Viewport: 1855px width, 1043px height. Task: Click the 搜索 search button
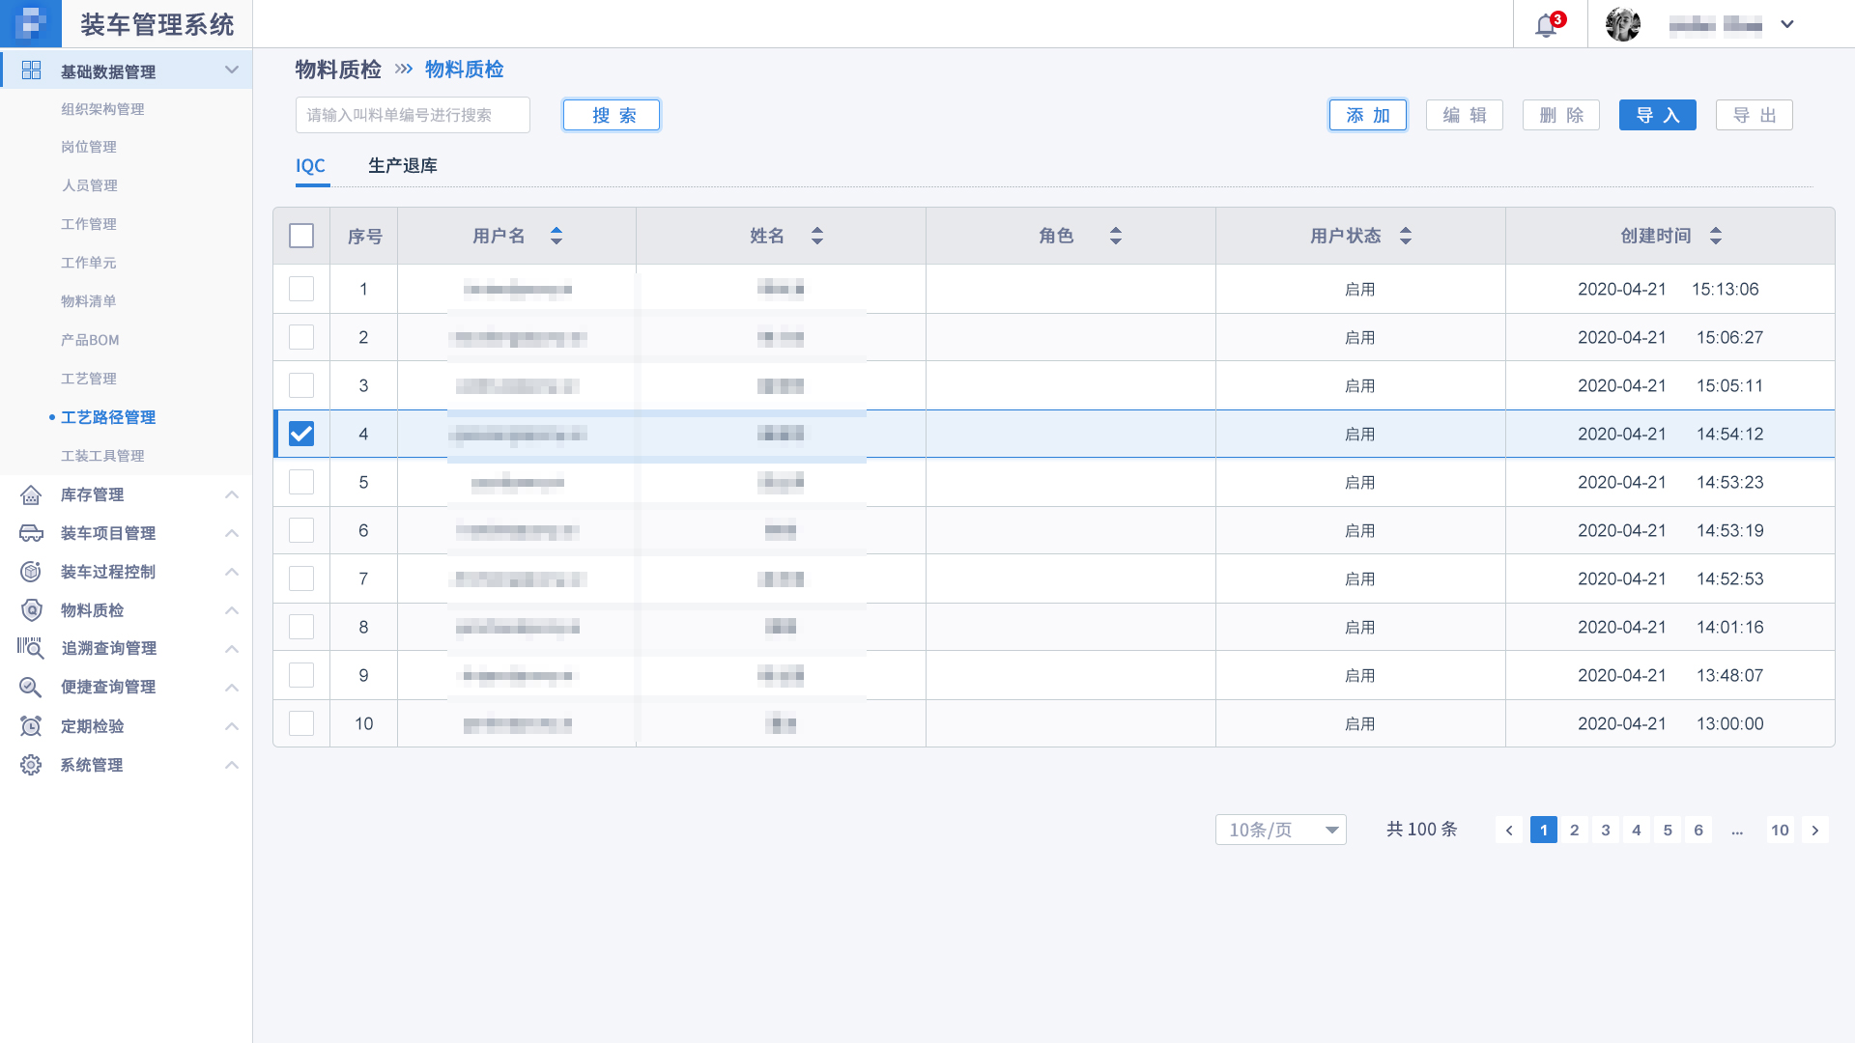pyautogui.click(x=611, y=114)
